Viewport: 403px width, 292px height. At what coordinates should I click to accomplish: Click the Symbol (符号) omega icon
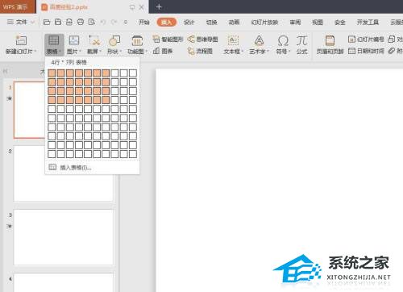click(x=283, y=40)
